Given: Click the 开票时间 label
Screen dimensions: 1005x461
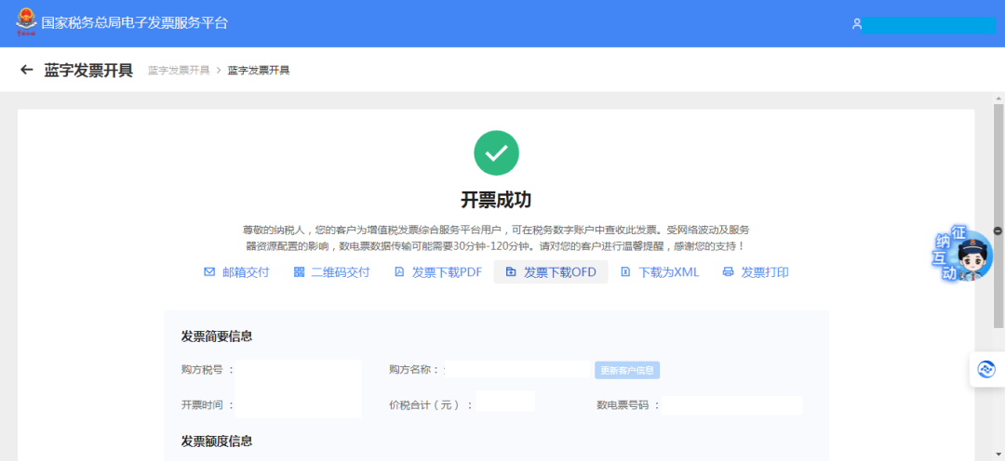Looking at the screenshot, I should point(208,404).
